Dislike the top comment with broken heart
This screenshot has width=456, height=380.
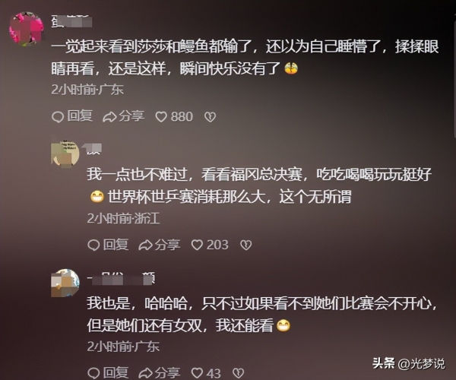click(210, 117)
